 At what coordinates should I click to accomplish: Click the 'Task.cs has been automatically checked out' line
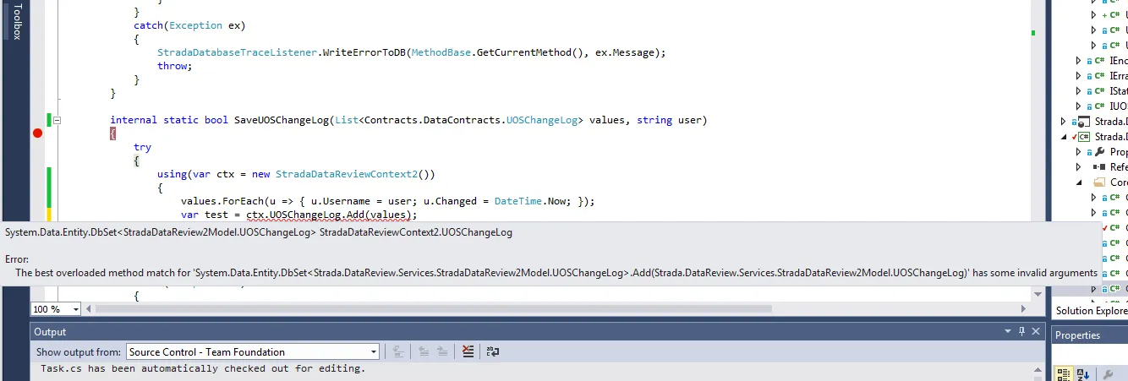click(x=203, y=369)
